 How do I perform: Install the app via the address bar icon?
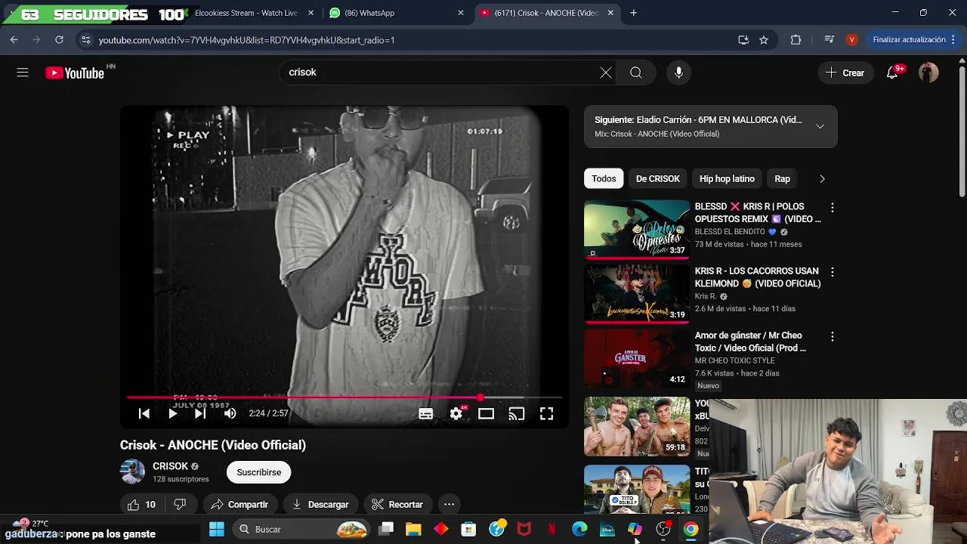click(743, 40)
